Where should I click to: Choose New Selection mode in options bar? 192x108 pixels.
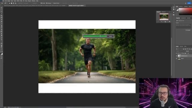pos(9,3)
